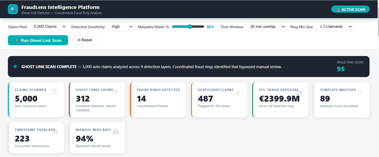
Task: Click the 14 fraud rings value
Action: [141, 99]
